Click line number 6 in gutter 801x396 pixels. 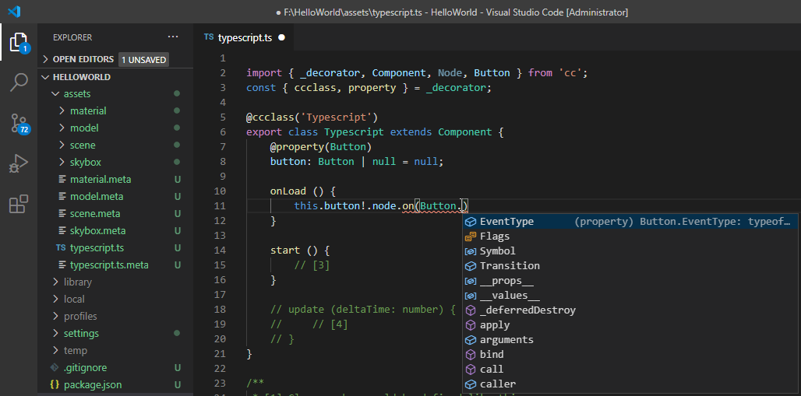(x=223, y=132)
